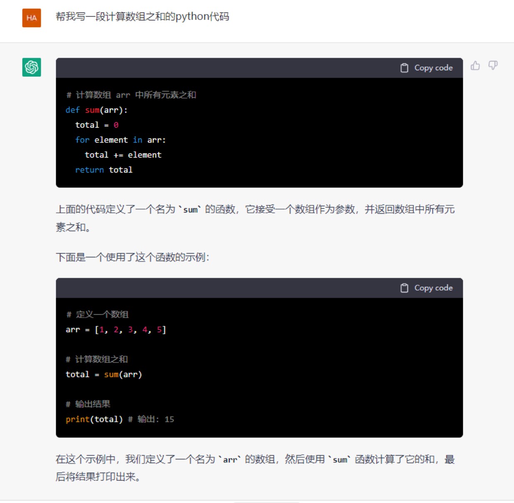Click the thumbs down feedback icon
Viewport: 514px width, 503px height.
pyautogui.click(x=492, y=66)
